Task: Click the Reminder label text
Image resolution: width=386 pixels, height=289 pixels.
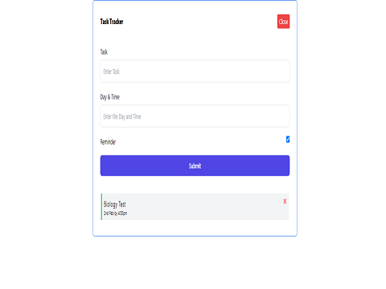Action: tap(108, 142)
